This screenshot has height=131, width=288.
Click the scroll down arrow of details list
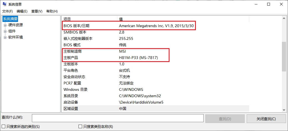[284, 110]
